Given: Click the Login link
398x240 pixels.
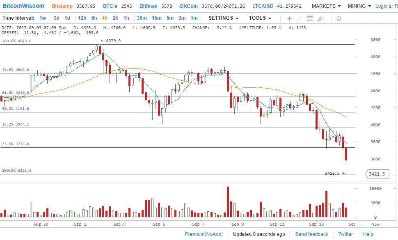Looking at the screenshot, I should [381, 6].
